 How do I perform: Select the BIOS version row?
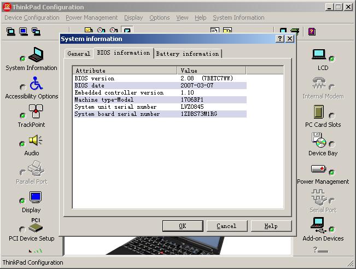click(160, 78)
